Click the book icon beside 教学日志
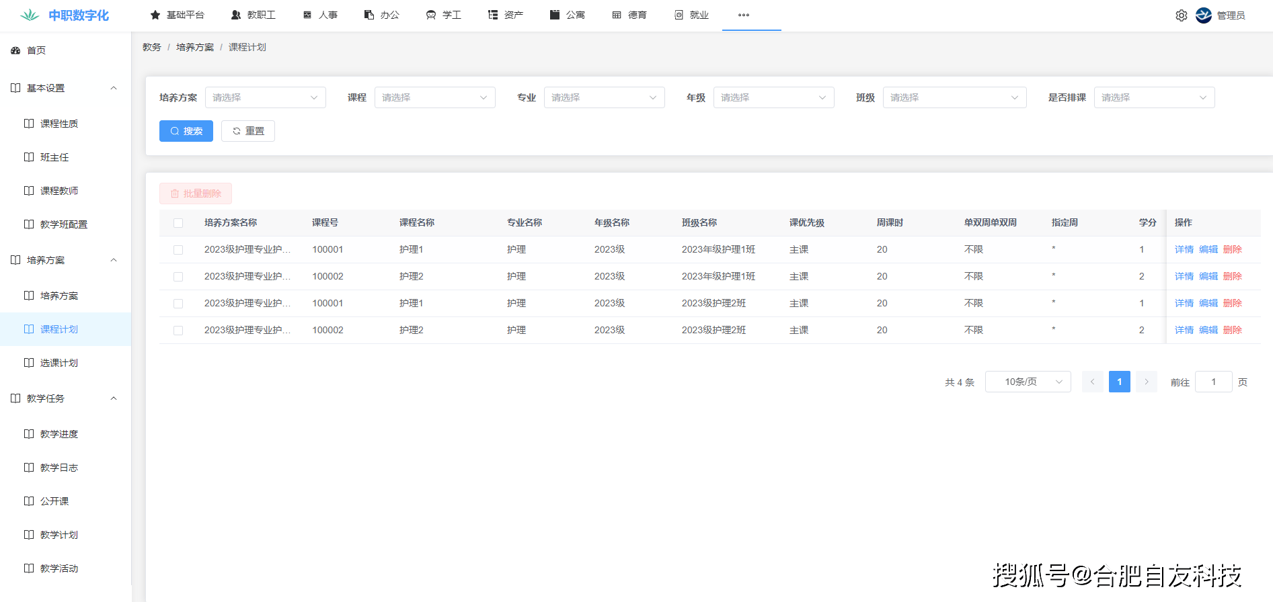 (x=29, y=468)
